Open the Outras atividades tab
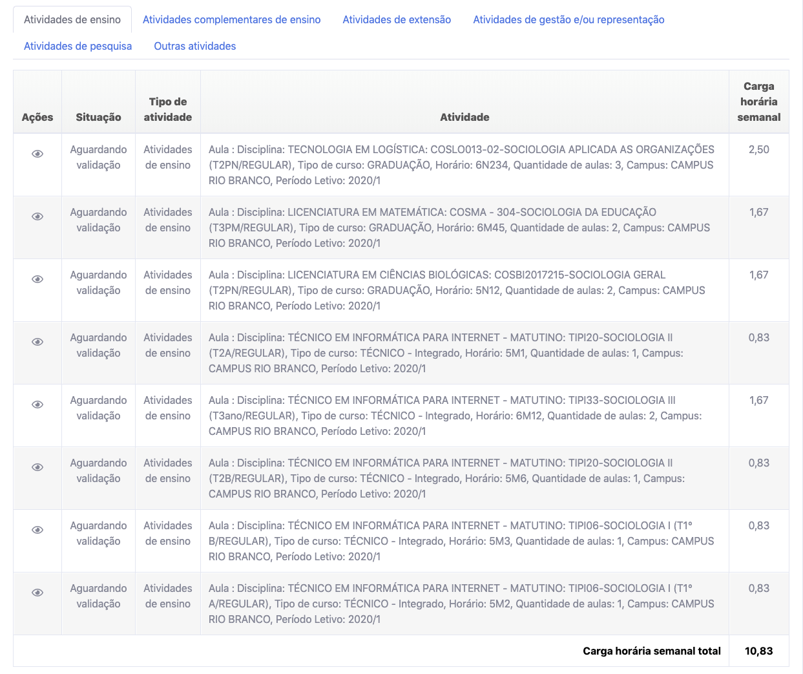This screenshot has height=674, width=803. (x=194, y=46)
